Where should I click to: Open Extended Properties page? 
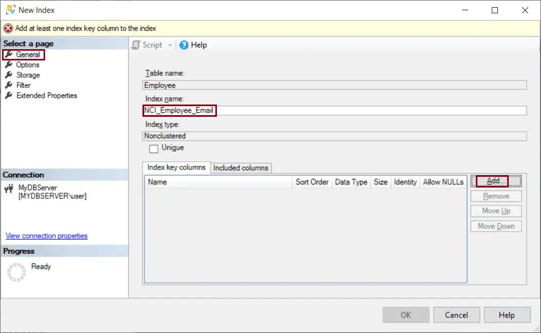46,95
